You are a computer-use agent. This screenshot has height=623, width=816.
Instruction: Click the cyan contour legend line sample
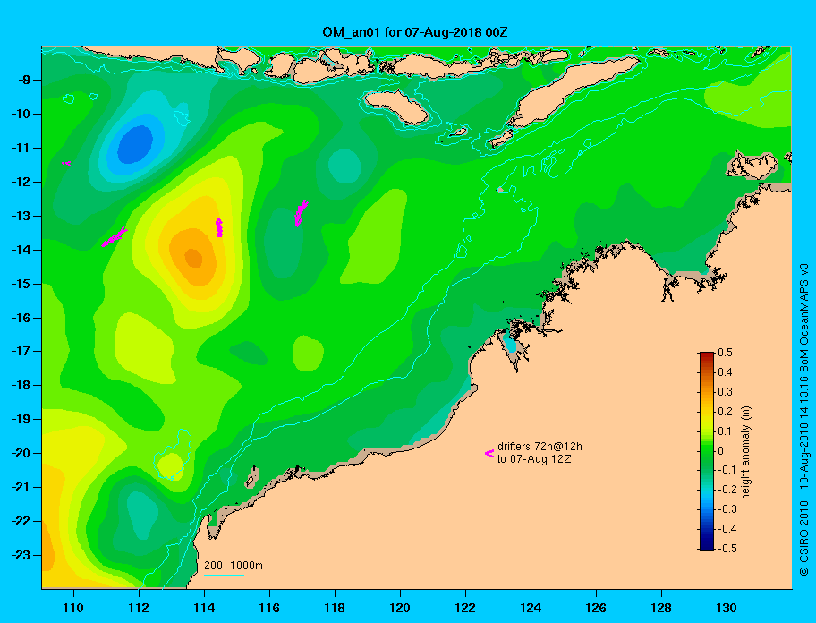coord(224,575)
